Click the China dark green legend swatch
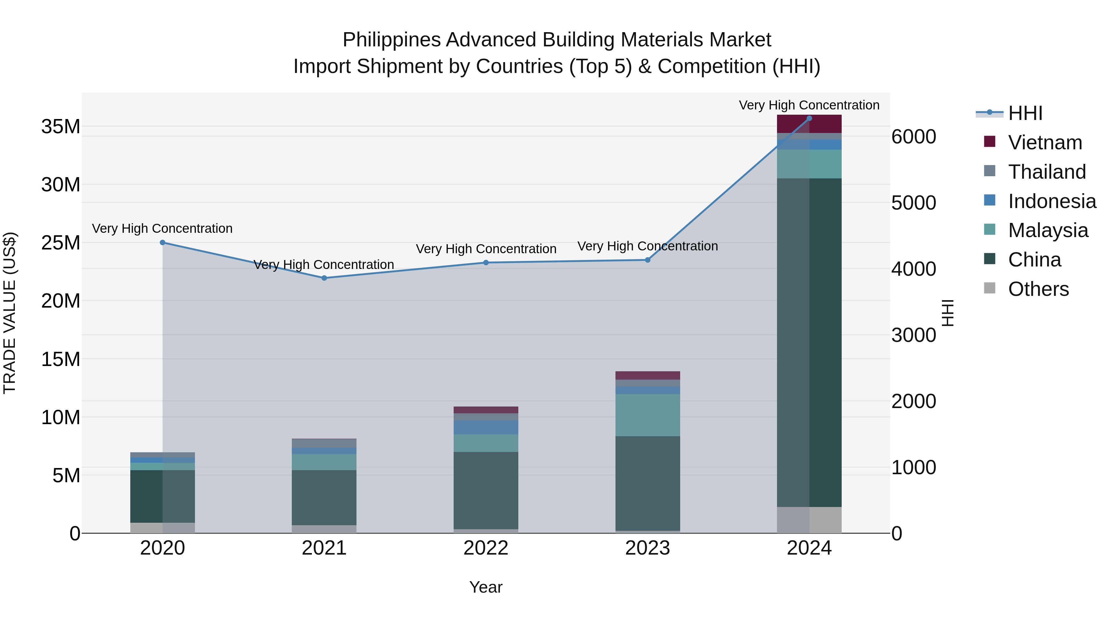This screenshot has width=1114, height=626. pos(990,259)
